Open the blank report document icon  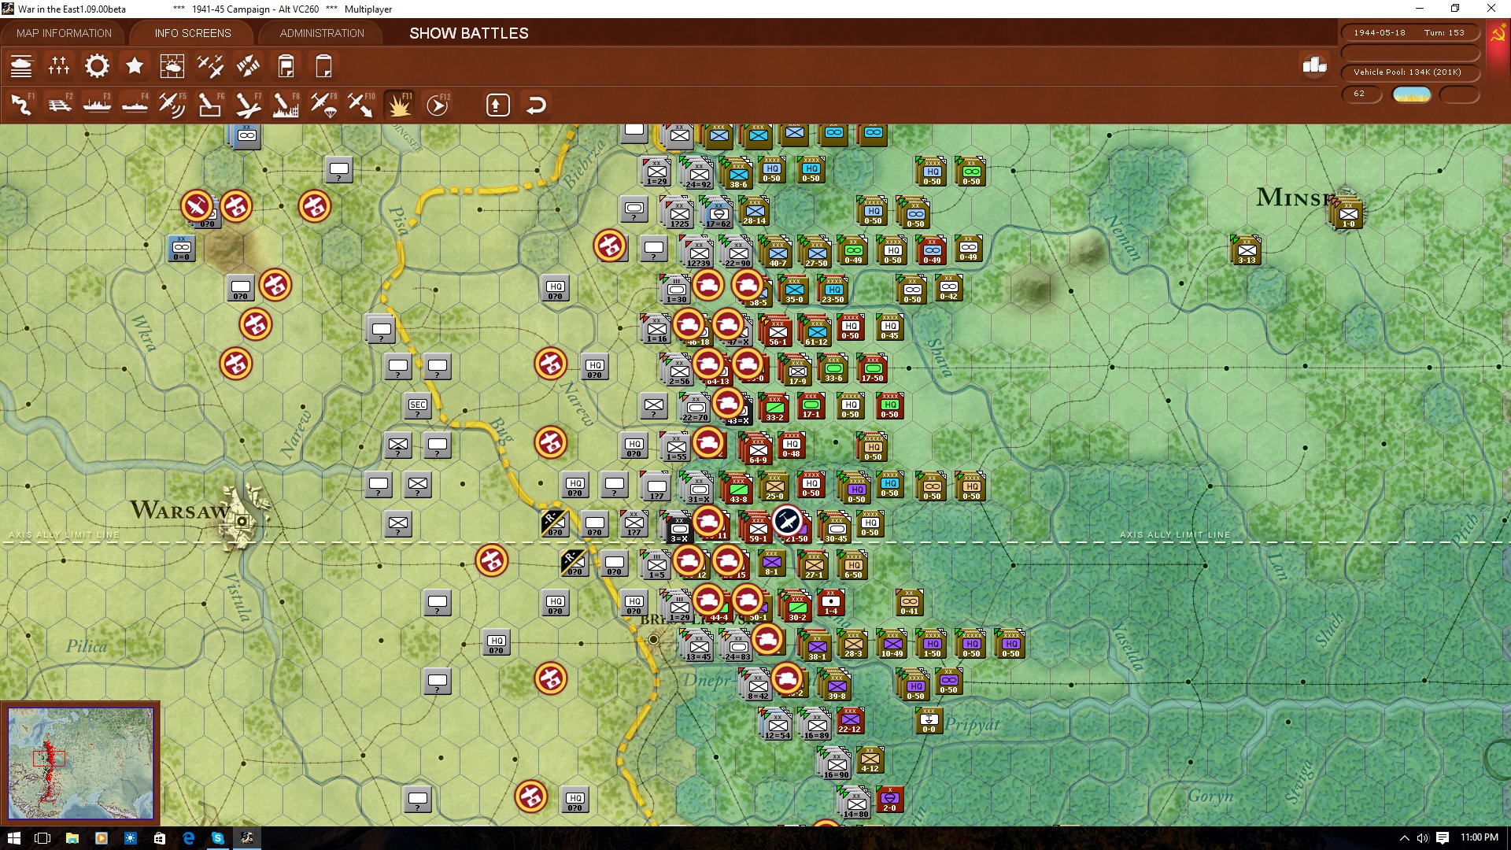(323, 66)
